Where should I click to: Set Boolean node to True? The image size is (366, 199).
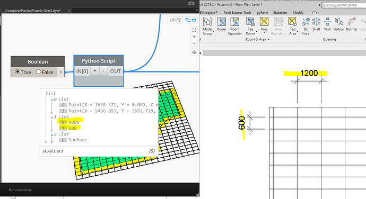23,72
